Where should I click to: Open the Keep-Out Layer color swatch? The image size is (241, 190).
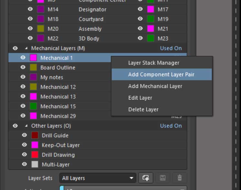pos(35,145)
